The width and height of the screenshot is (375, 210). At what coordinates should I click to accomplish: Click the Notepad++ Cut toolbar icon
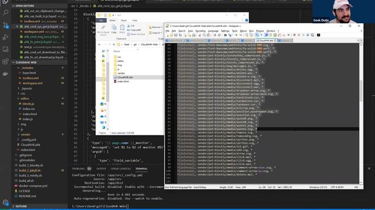tap(200, 35)
